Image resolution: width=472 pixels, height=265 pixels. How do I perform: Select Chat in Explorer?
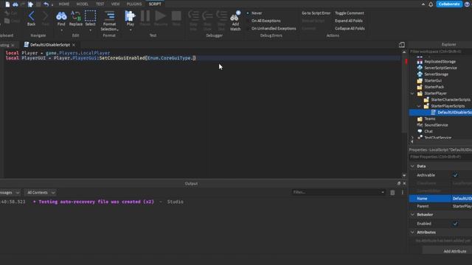point(428,131)
